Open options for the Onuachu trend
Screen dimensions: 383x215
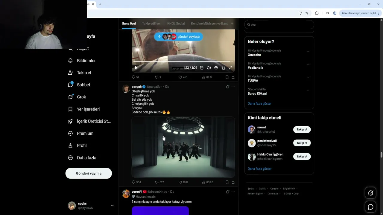(x=309, y=51)
